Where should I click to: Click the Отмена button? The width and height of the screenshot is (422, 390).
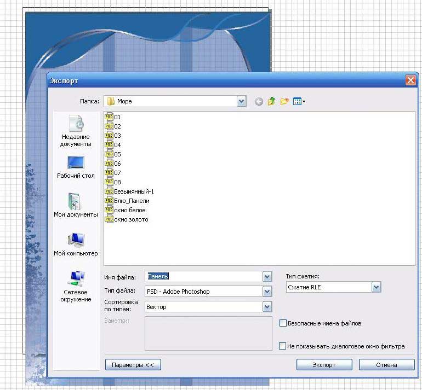tap(386, 365)
